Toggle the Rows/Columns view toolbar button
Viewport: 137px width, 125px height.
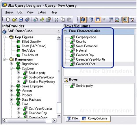coord(98,20)
